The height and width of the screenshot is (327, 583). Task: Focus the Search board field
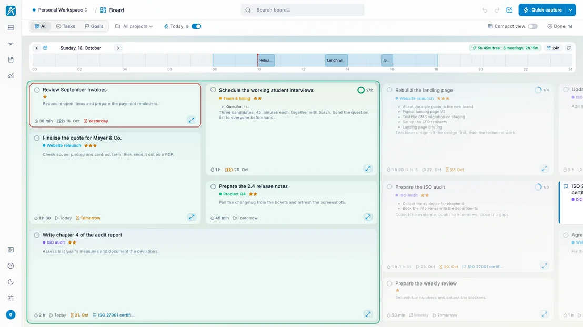click(303, 10)
